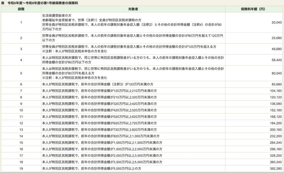Click the stage 4 number cell
Image resolution: width=284 pixels, height=173 pixels.
[x=21, y=60]
